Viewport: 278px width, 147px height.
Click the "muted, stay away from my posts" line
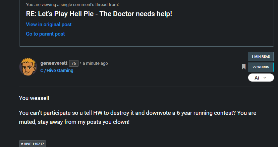pyautogui.click(x=74, y=122)
